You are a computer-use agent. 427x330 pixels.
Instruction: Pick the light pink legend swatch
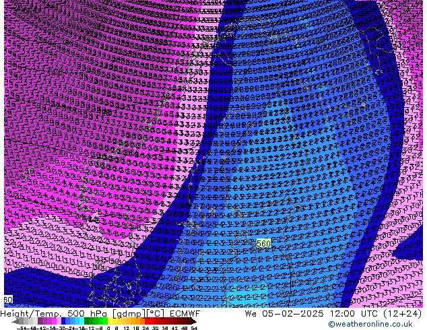pos(59,322)
